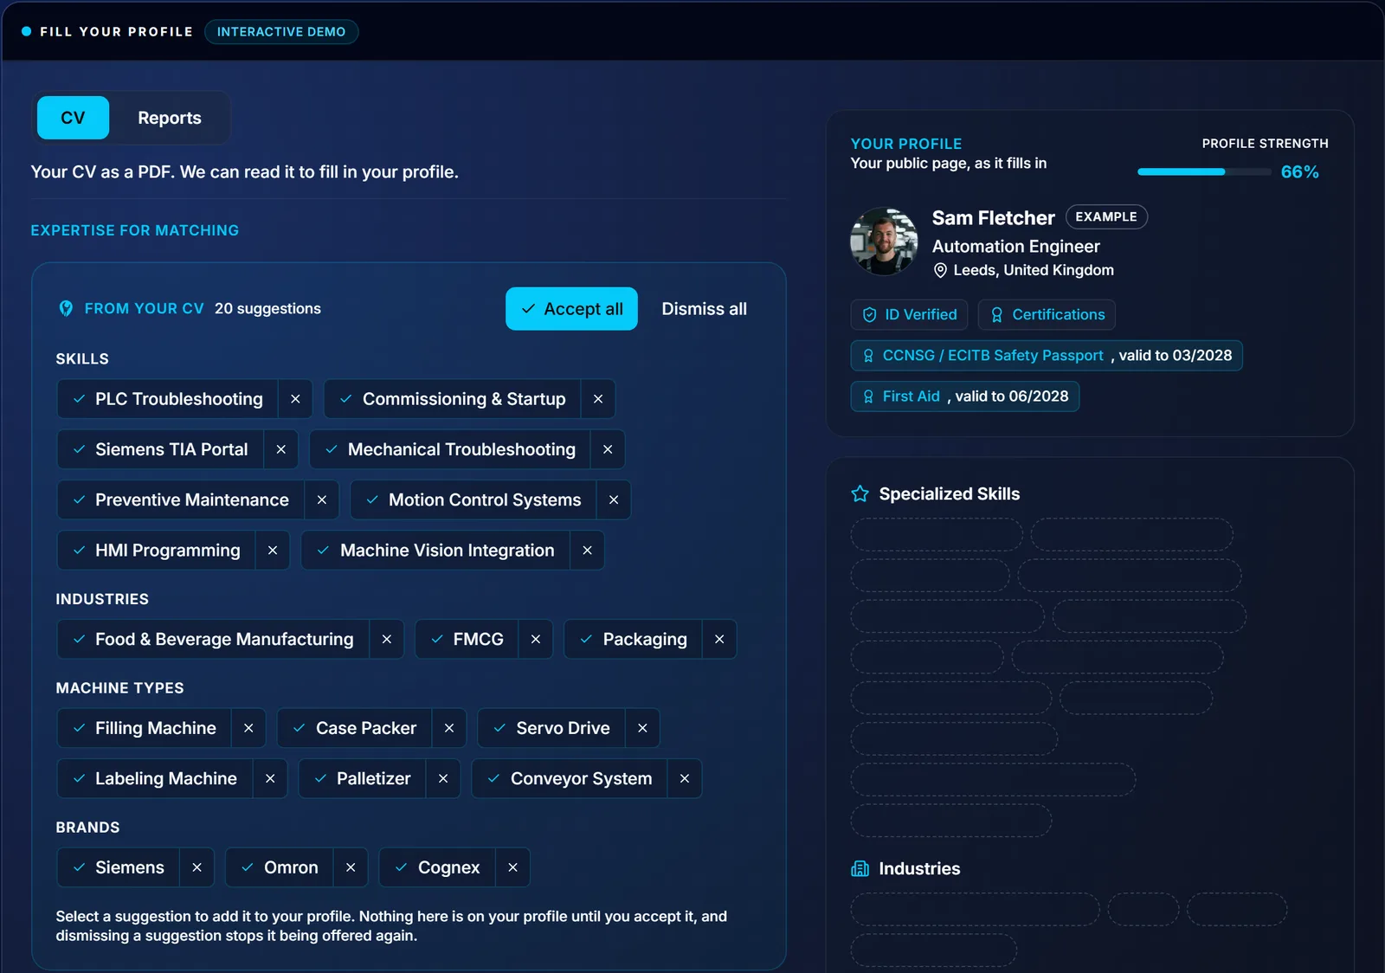Remove the Filling Machine suggestion
Viewport: 1385px width, 973px height.
(x=248, y=729)
